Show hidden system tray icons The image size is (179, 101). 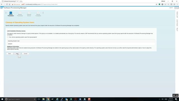pos(159,99)
